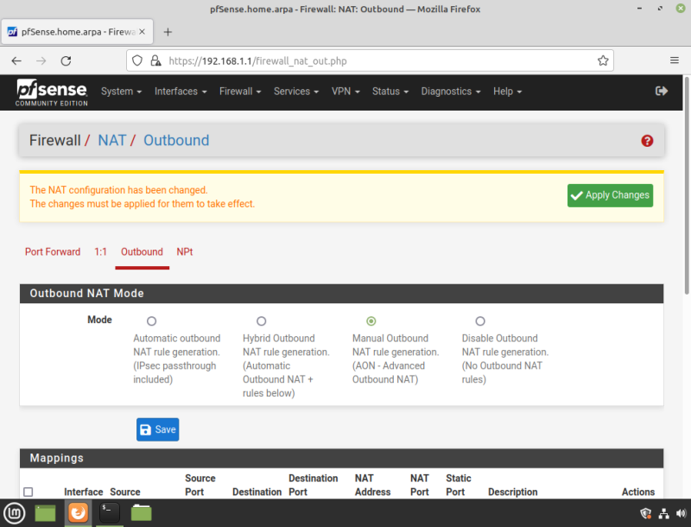Show tracking protection shield info
The width and height of the screenshot is (691, 527).
coord(137,60)
